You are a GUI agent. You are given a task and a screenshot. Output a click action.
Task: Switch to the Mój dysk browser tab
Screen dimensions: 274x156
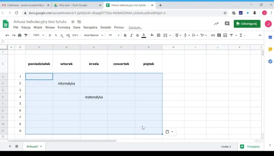(78, 5)
